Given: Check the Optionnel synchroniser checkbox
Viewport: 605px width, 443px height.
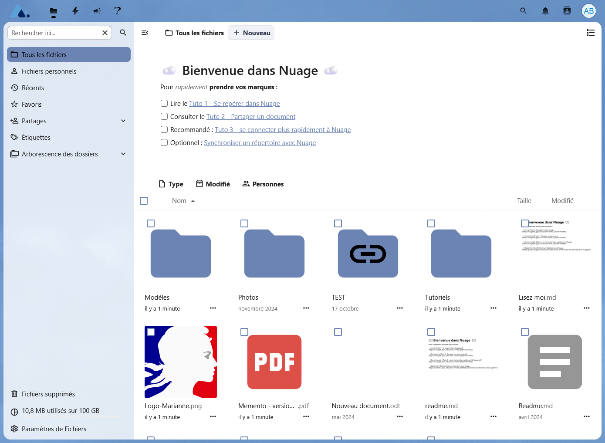Looking at the screenshot, I should point(164,142).
